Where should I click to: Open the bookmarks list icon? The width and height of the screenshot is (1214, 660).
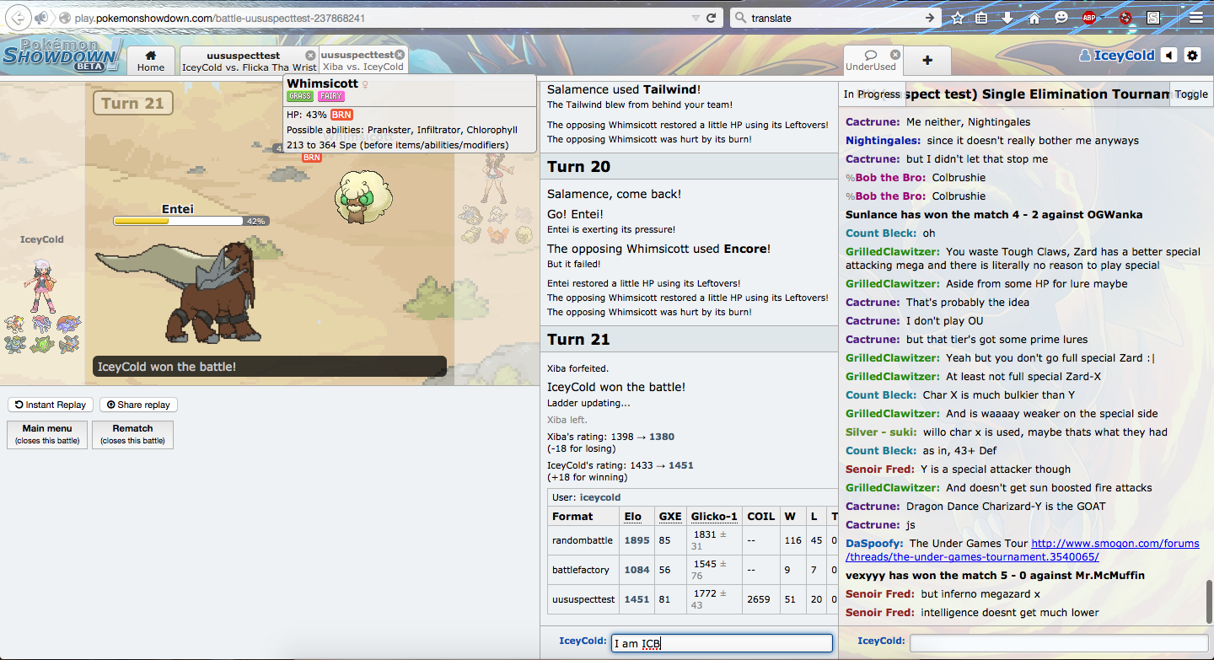(982, 18)
